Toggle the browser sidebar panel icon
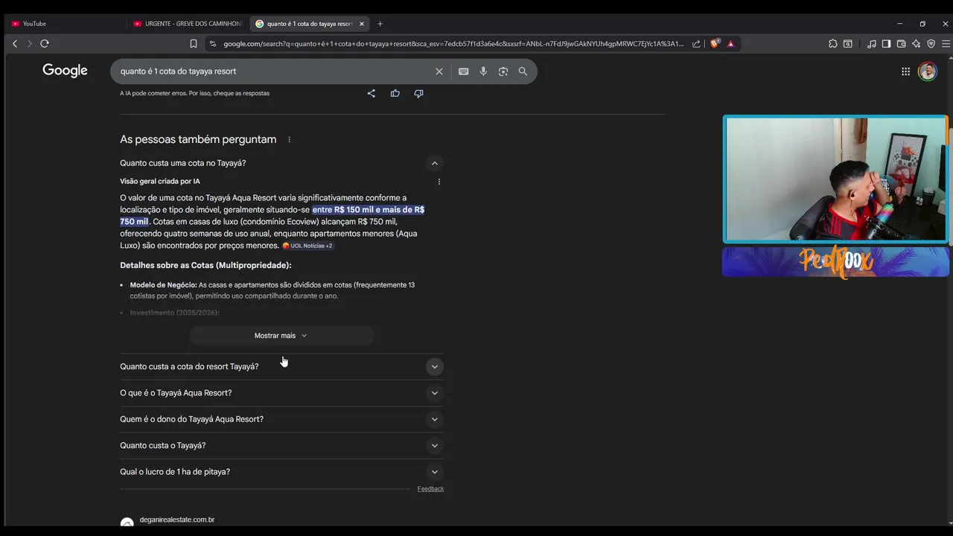This screenshot has height=536, width=953. 886,44
